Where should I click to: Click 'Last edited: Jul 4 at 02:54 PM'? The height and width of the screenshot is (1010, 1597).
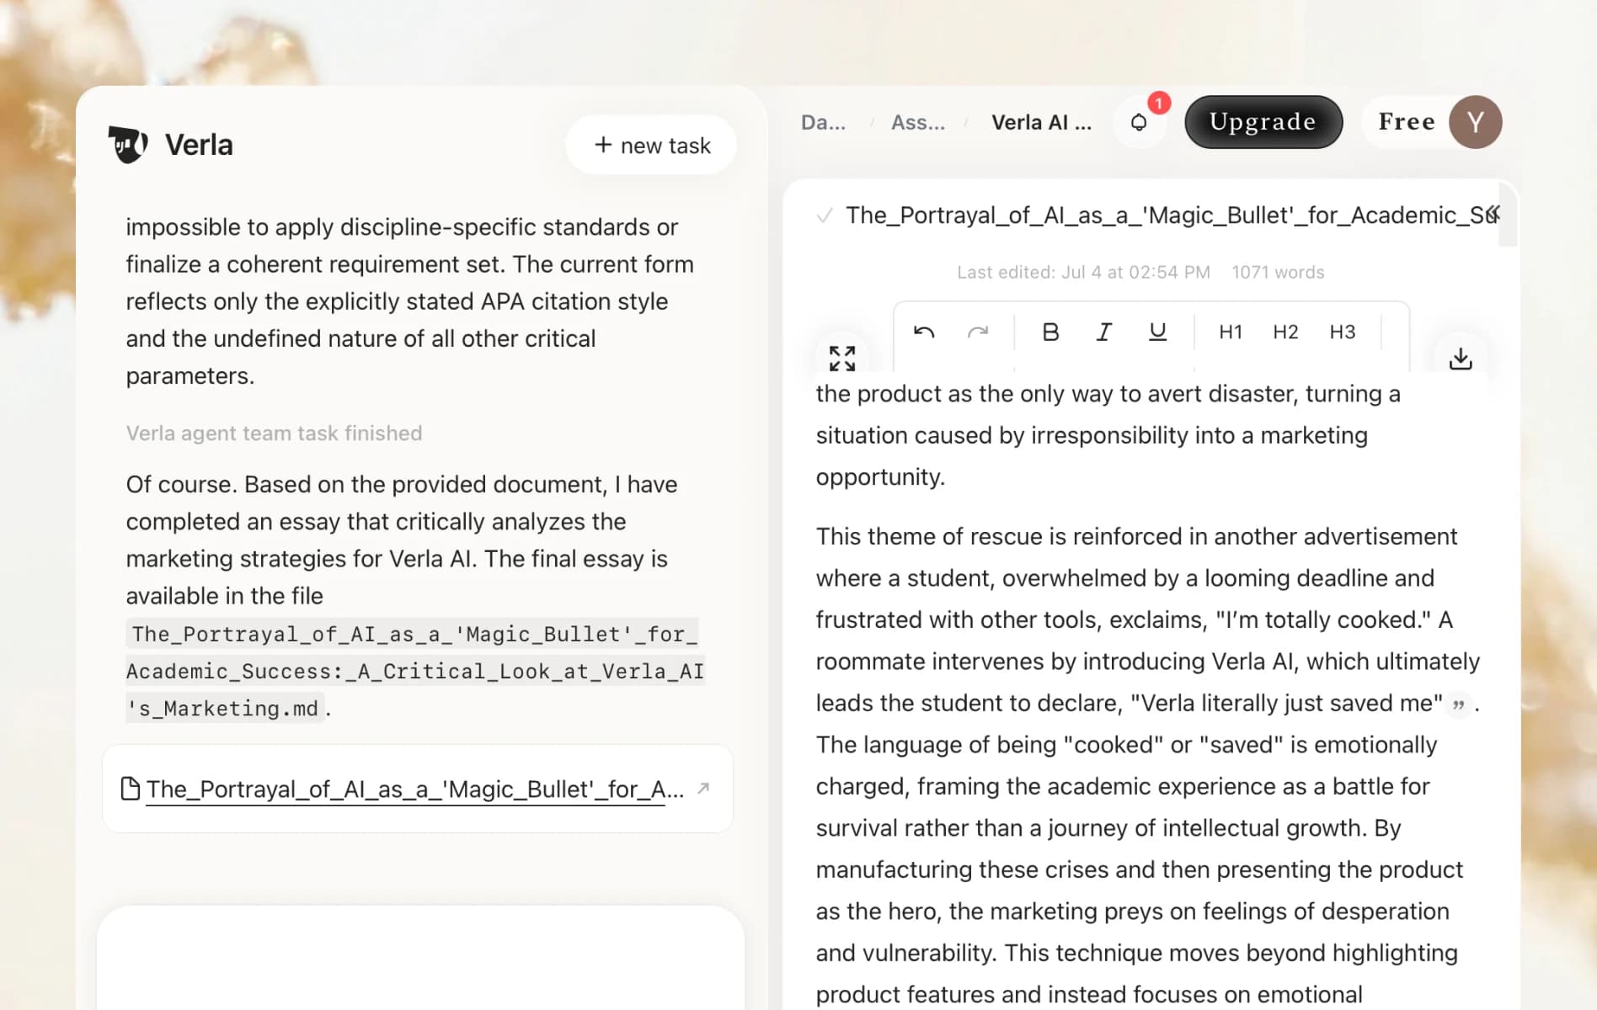tap(1083, 273)
